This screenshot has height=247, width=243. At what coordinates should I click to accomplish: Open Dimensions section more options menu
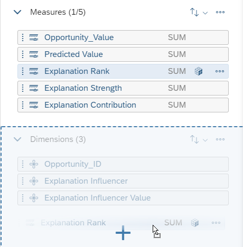(220, 139)
